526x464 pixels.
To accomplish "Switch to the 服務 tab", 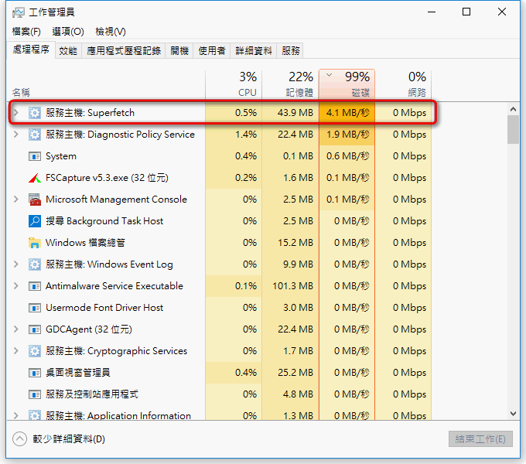I will 291,51.
